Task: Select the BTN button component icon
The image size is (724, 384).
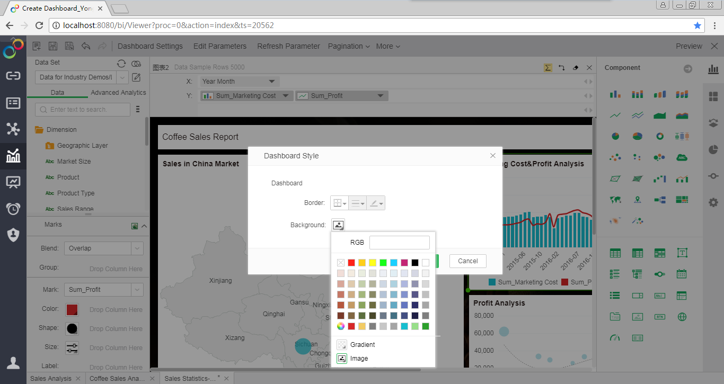Action: coord(660,317)
